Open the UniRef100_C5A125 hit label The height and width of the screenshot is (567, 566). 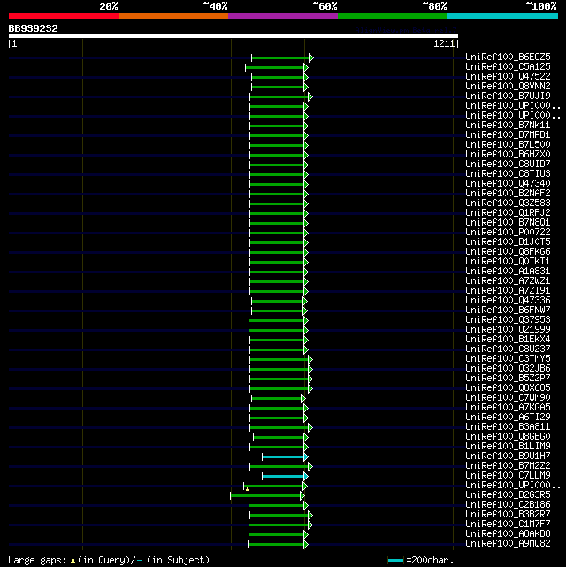pos(508,67)
